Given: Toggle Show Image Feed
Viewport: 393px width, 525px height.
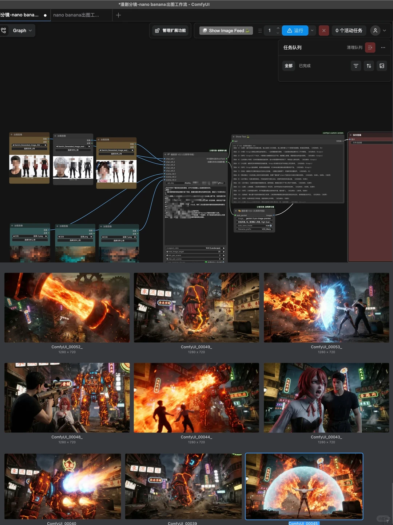Looking at the screenshot, I should (226, 31).
